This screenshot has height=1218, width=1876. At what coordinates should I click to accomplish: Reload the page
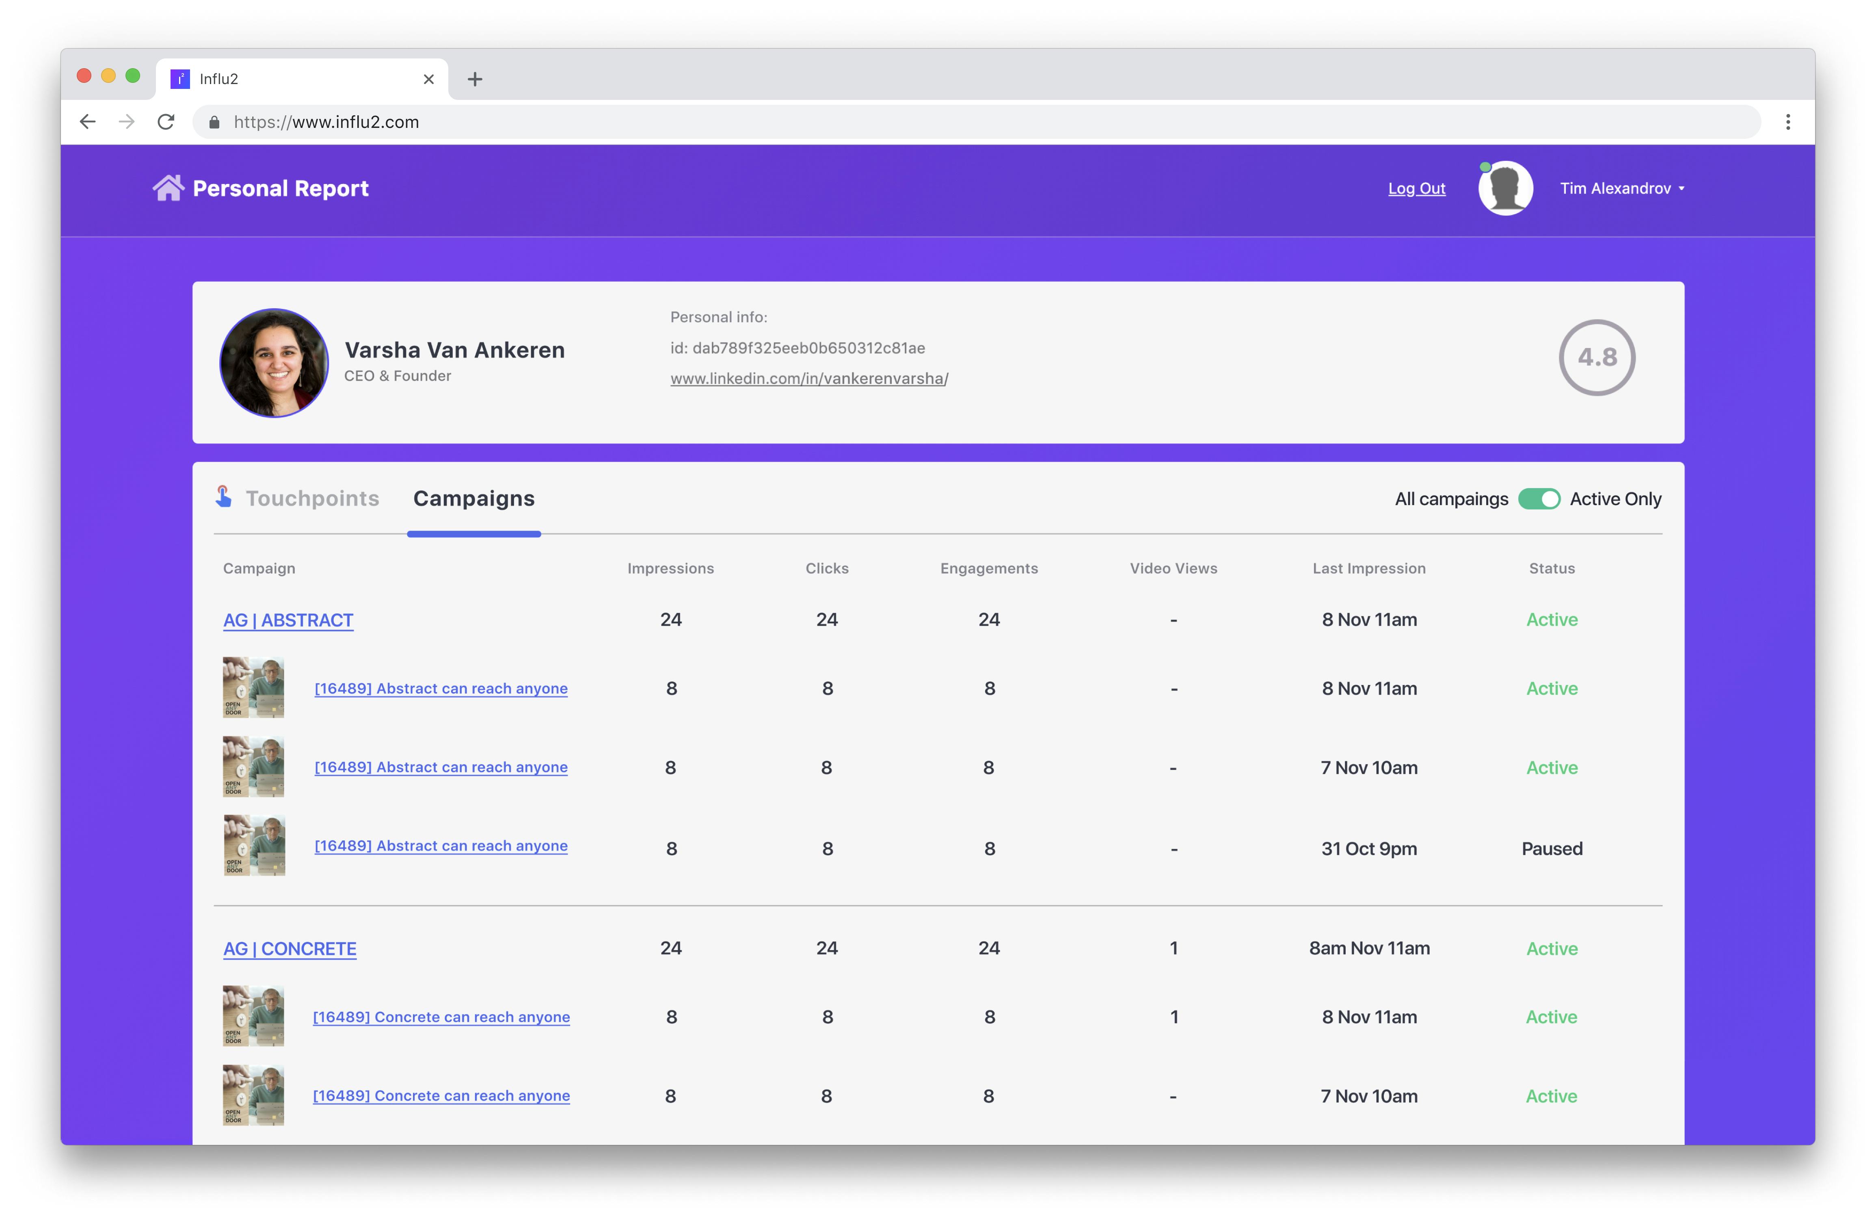pyautogui.click(x=166, y=121)
